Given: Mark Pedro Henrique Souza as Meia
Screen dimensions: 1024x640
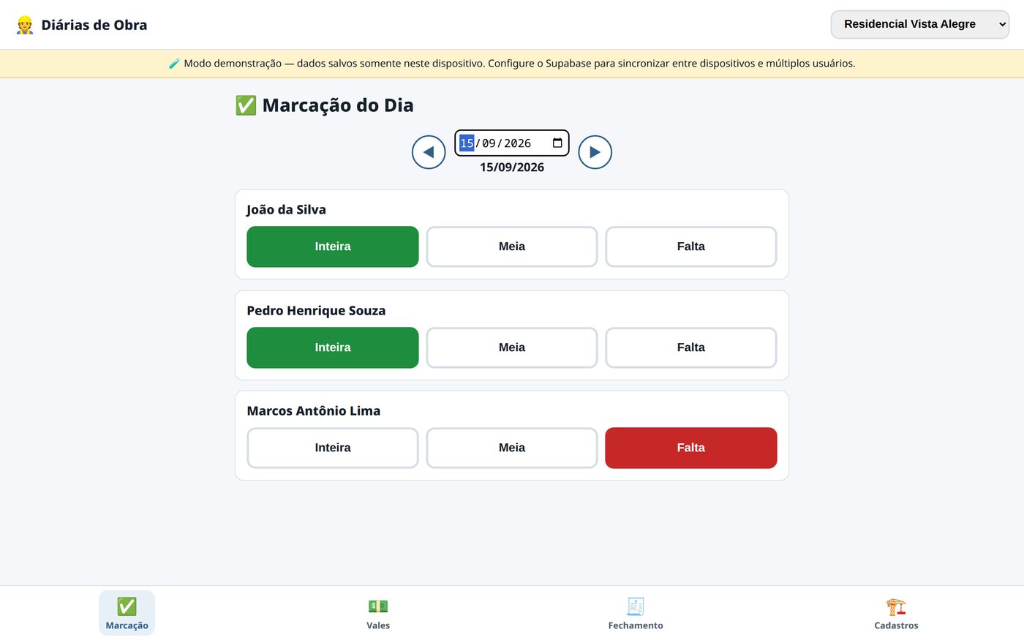Looking at the screenshot, I should (x=512, y=347).
